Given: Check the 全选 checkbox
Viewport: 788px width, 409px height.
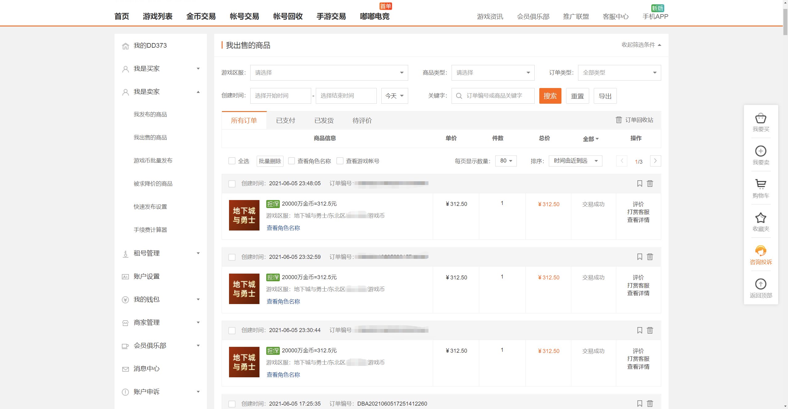Looking at the screenshot, I should (x=232, y=161).
